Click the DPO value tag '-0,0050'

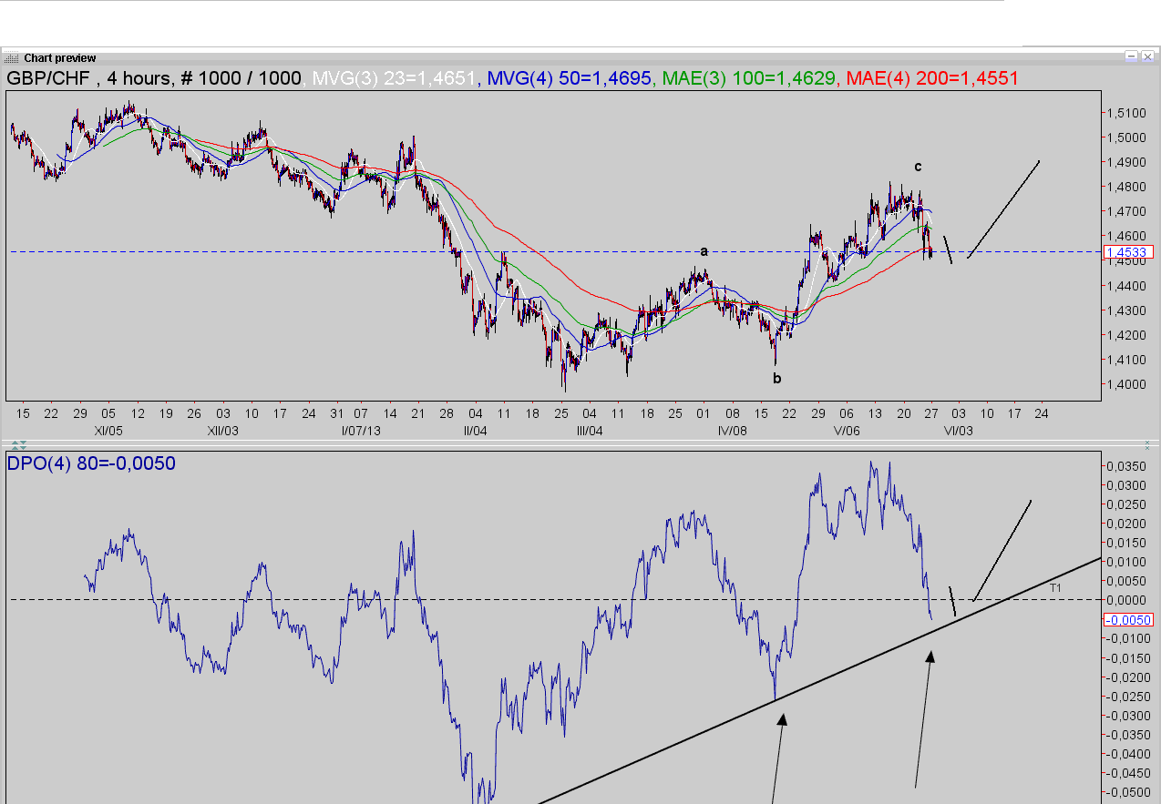click(x=1128, y=620)
